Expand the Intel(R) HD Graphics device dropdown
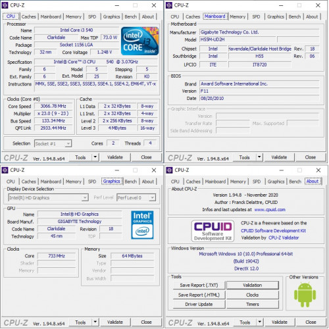329x329 pixels. (48, 197)
